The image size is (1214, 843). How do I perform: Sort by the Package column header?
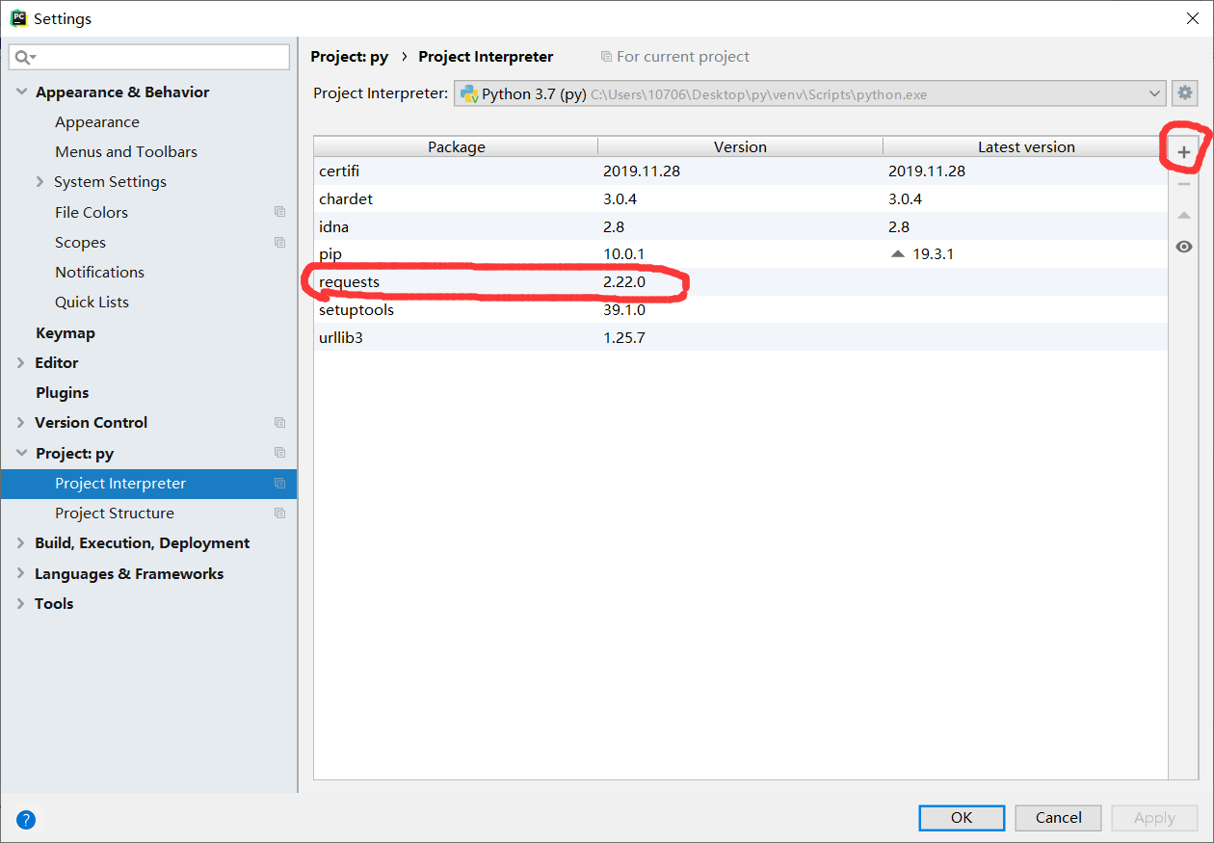tap(456, 146)
